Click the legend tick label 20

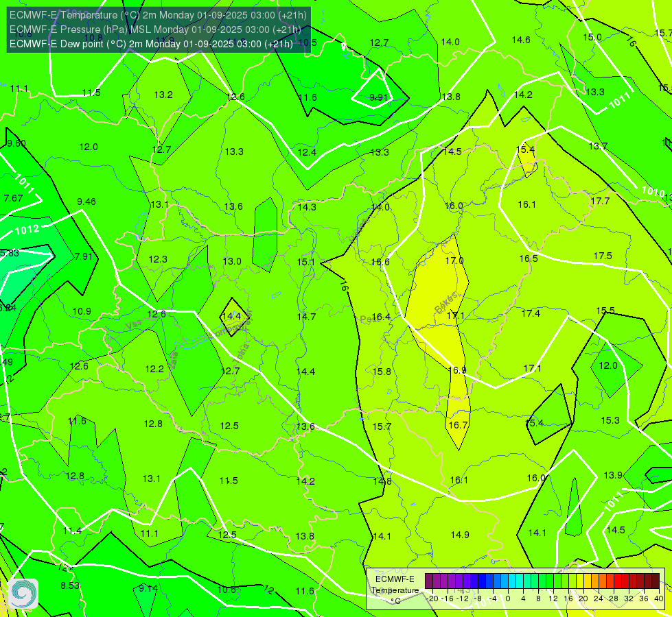[583, 598]
